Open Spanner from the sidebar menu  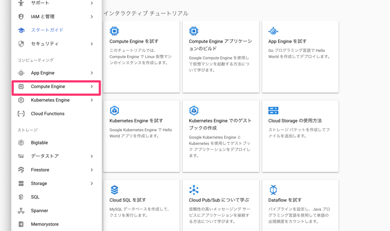(56, 211)
